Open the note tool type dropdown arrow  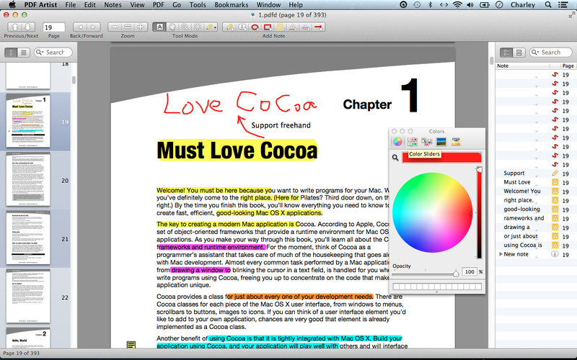click(x=215, y=27)
